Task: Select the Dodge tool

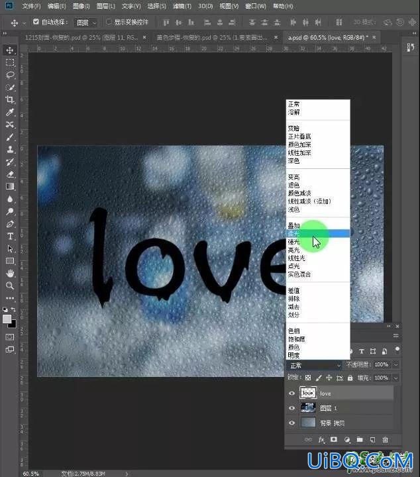Action: click(10, 211)
